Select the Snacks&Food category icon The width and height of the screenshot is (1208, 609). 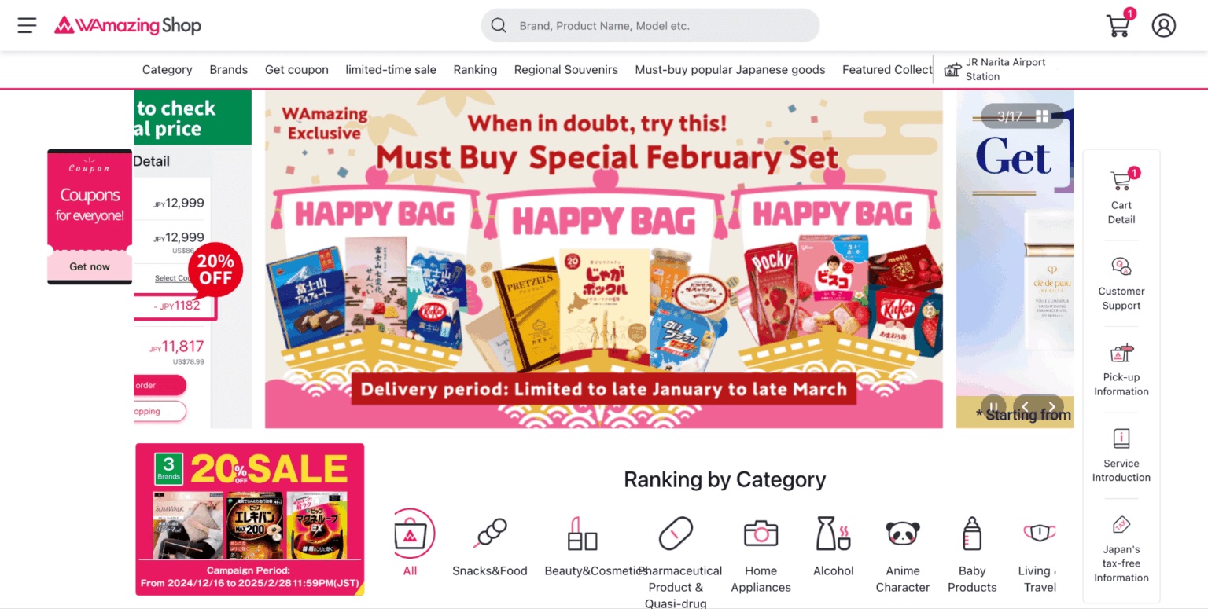tap(490, 534)
